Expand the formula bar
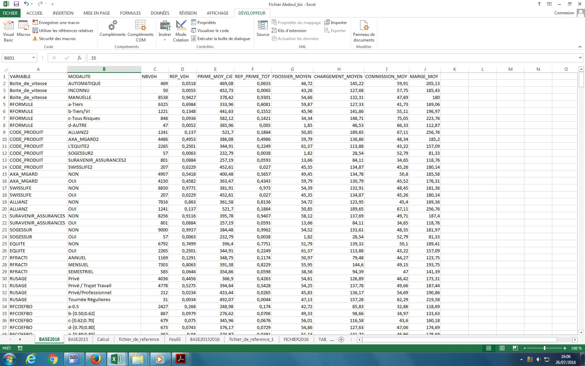Screen dimensions: 585x366 [x=580, y=58]
